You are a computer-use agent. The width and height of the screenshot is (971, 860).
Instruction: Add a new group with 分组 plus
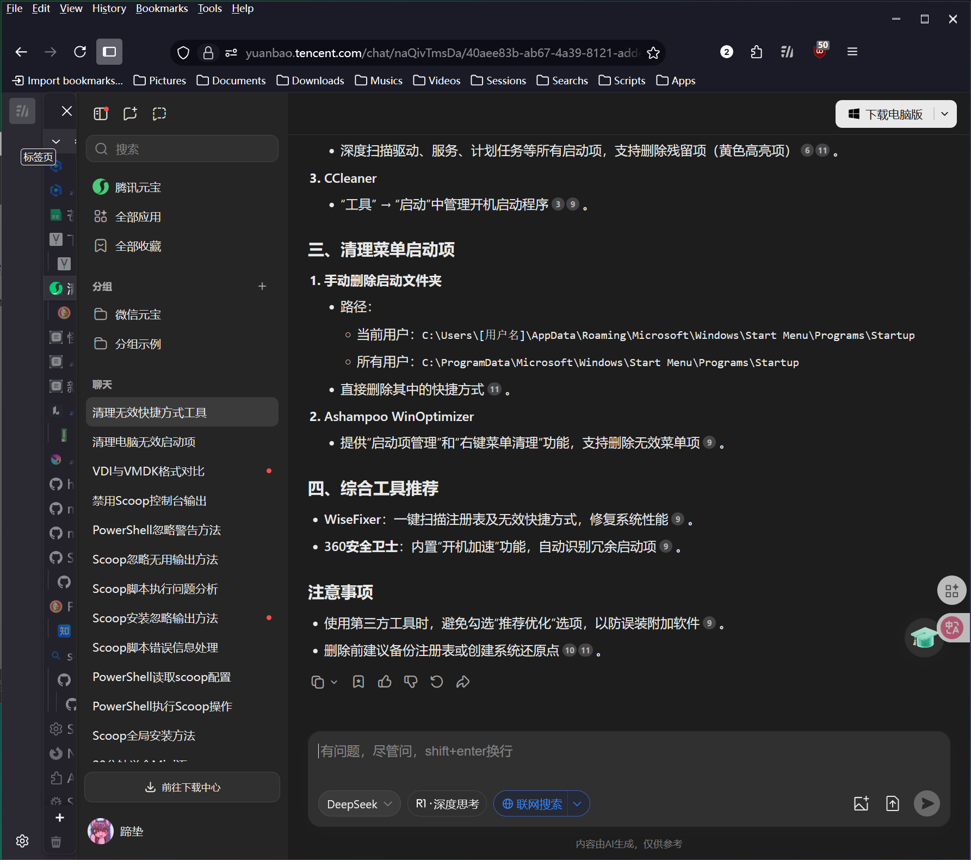click(x=262, y=286)
